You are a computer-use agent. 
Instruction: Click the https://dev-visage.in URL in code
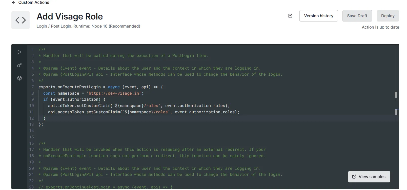click(114, 93)
